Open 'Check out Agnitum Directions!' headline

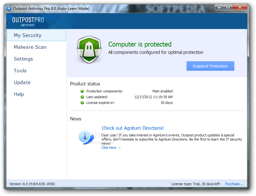[133, 128]
